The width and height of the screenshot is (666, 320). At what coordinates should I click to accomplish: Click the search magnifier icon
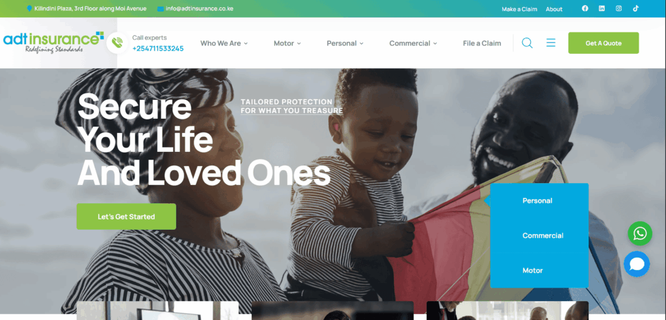coord(527,43)
